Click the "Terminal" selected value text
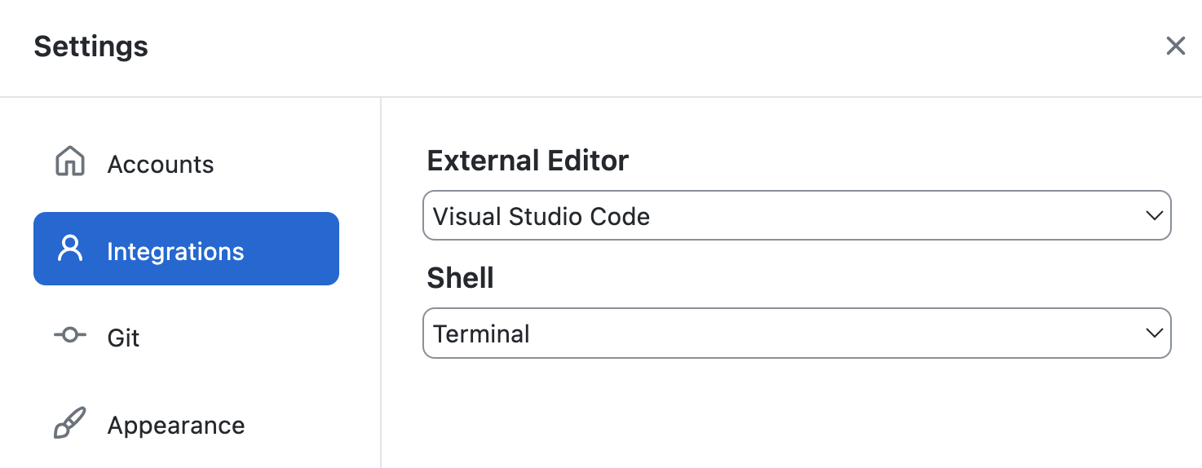This screenshot has height=468, width=1202. tap(481, 334)
